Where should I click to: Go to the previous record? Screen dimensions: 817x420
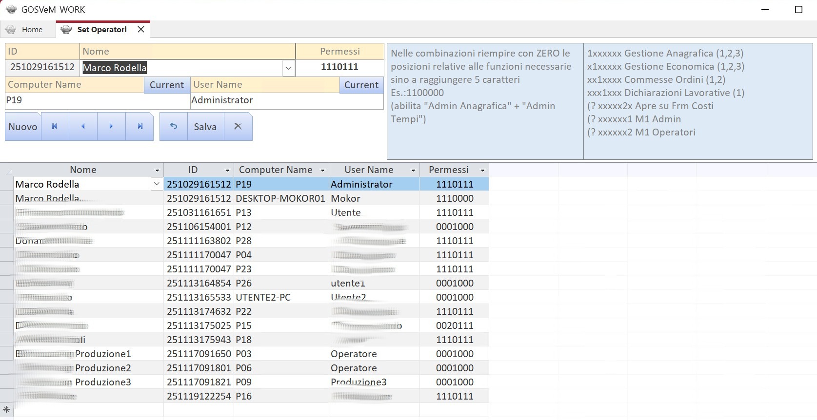click(83, 127)
